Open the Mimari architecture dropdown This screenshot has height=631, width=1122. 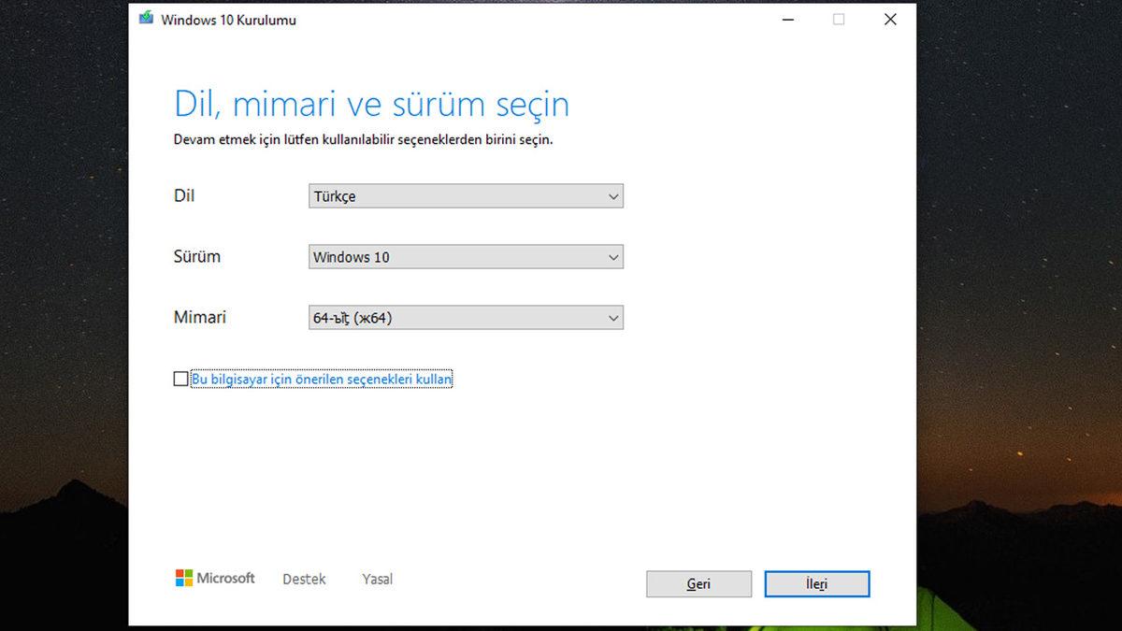(465, 317)
